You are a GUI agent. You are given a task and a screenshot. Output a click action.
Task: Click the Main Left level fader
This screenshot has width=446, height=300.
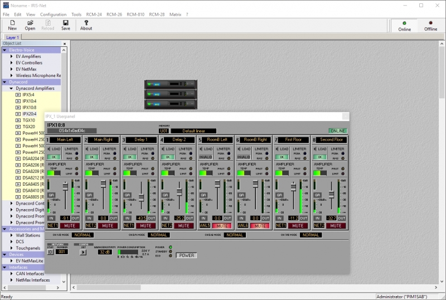(65, 186)
